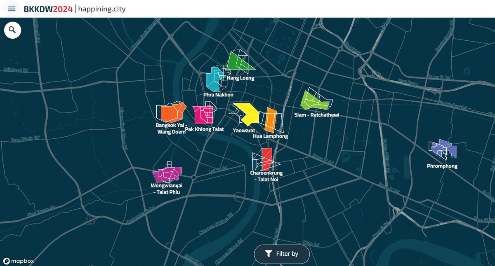Click the Yaowarat label
Viewport: 495px width, 266px height.
(x=243, y=130)
